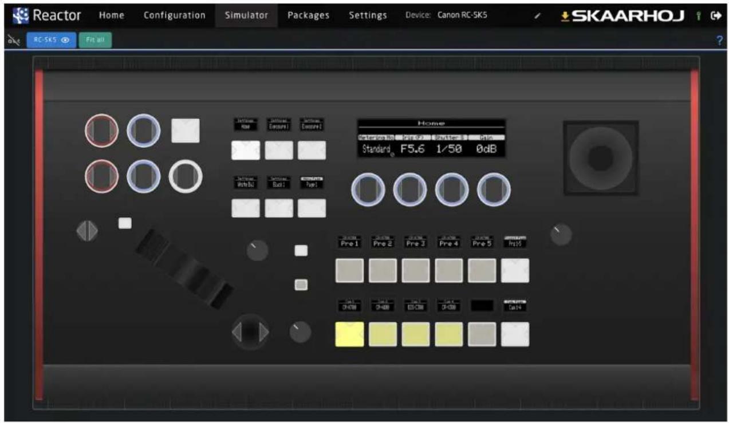Click the green Fit all button
This screenshot has width=729, height=423.
coord(95,41)
